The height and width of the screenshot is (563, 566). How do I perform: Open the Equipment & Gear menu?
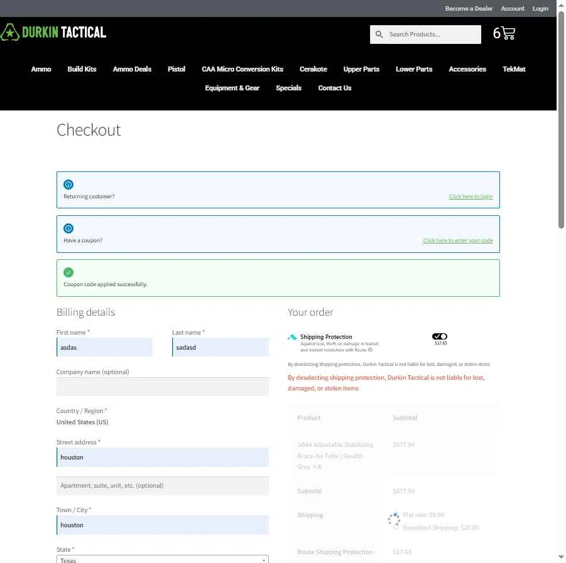tap(232, 88)
